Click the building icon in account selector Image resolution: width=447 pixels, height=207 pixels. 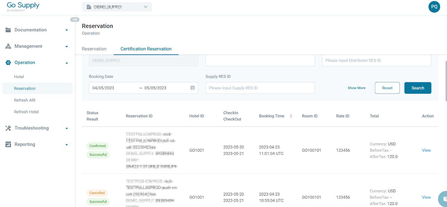89,7
